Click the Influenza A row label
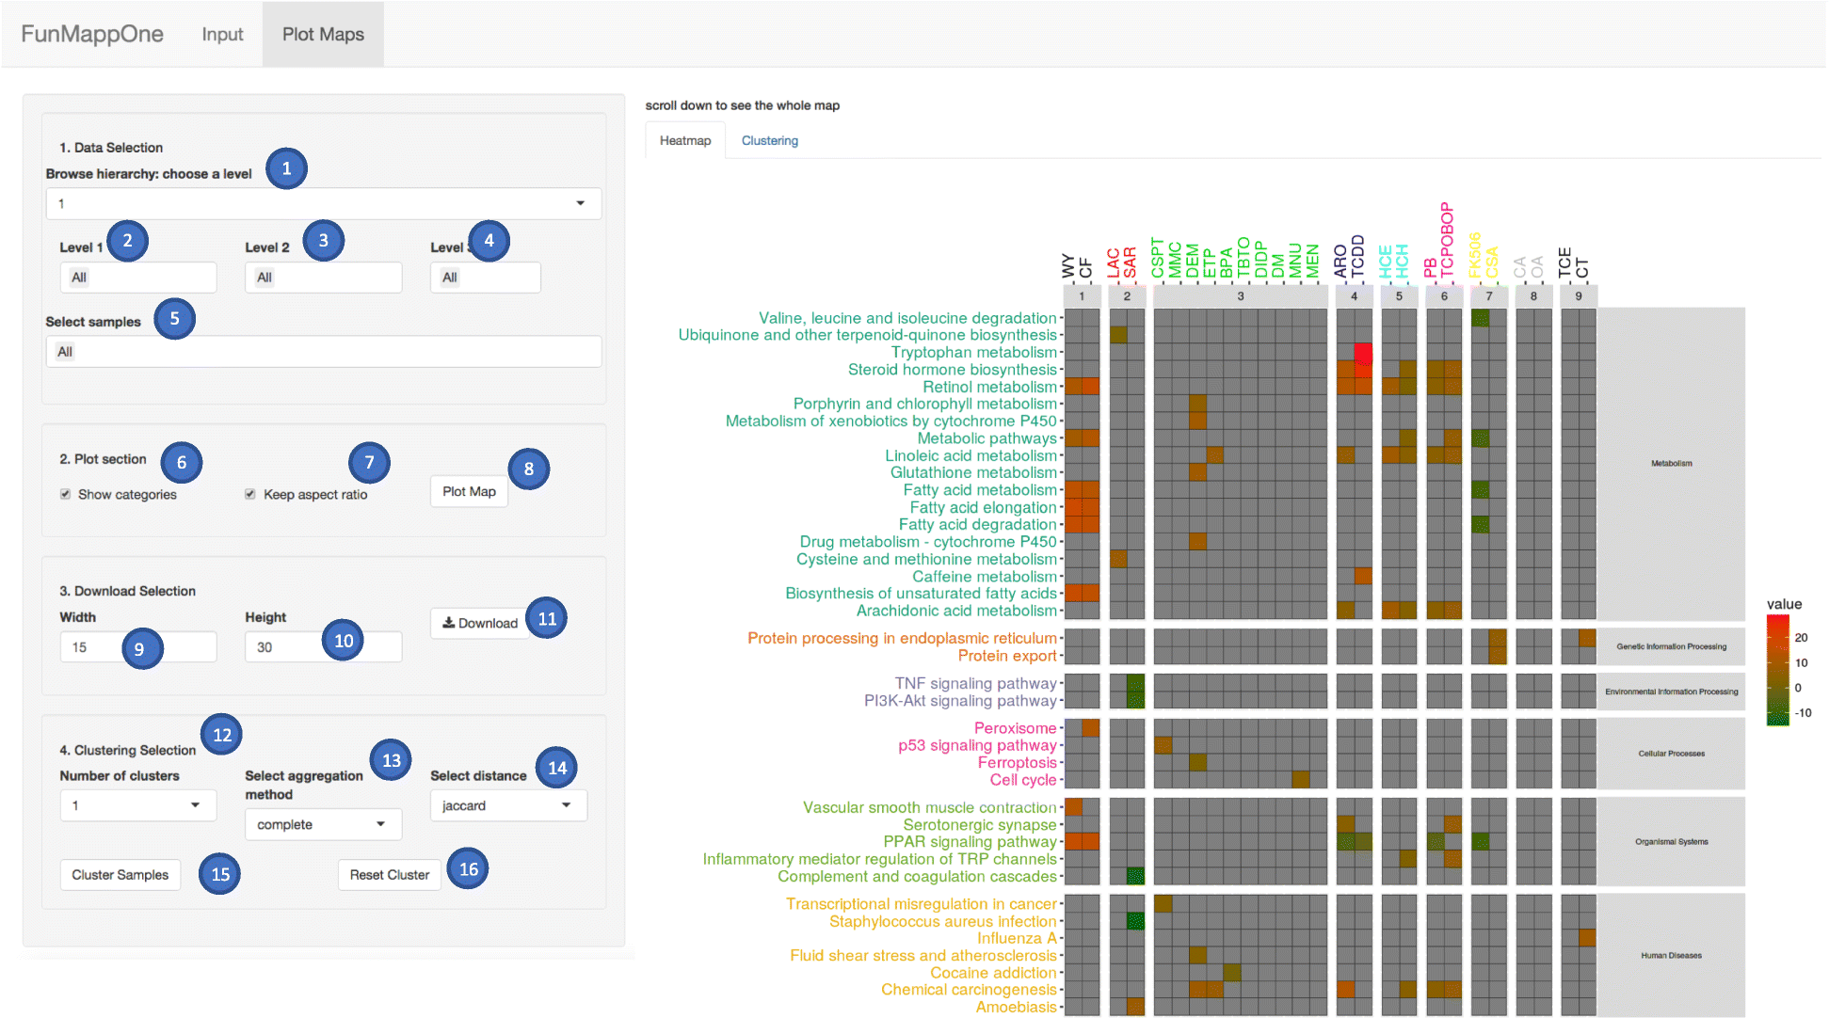 1017,939
